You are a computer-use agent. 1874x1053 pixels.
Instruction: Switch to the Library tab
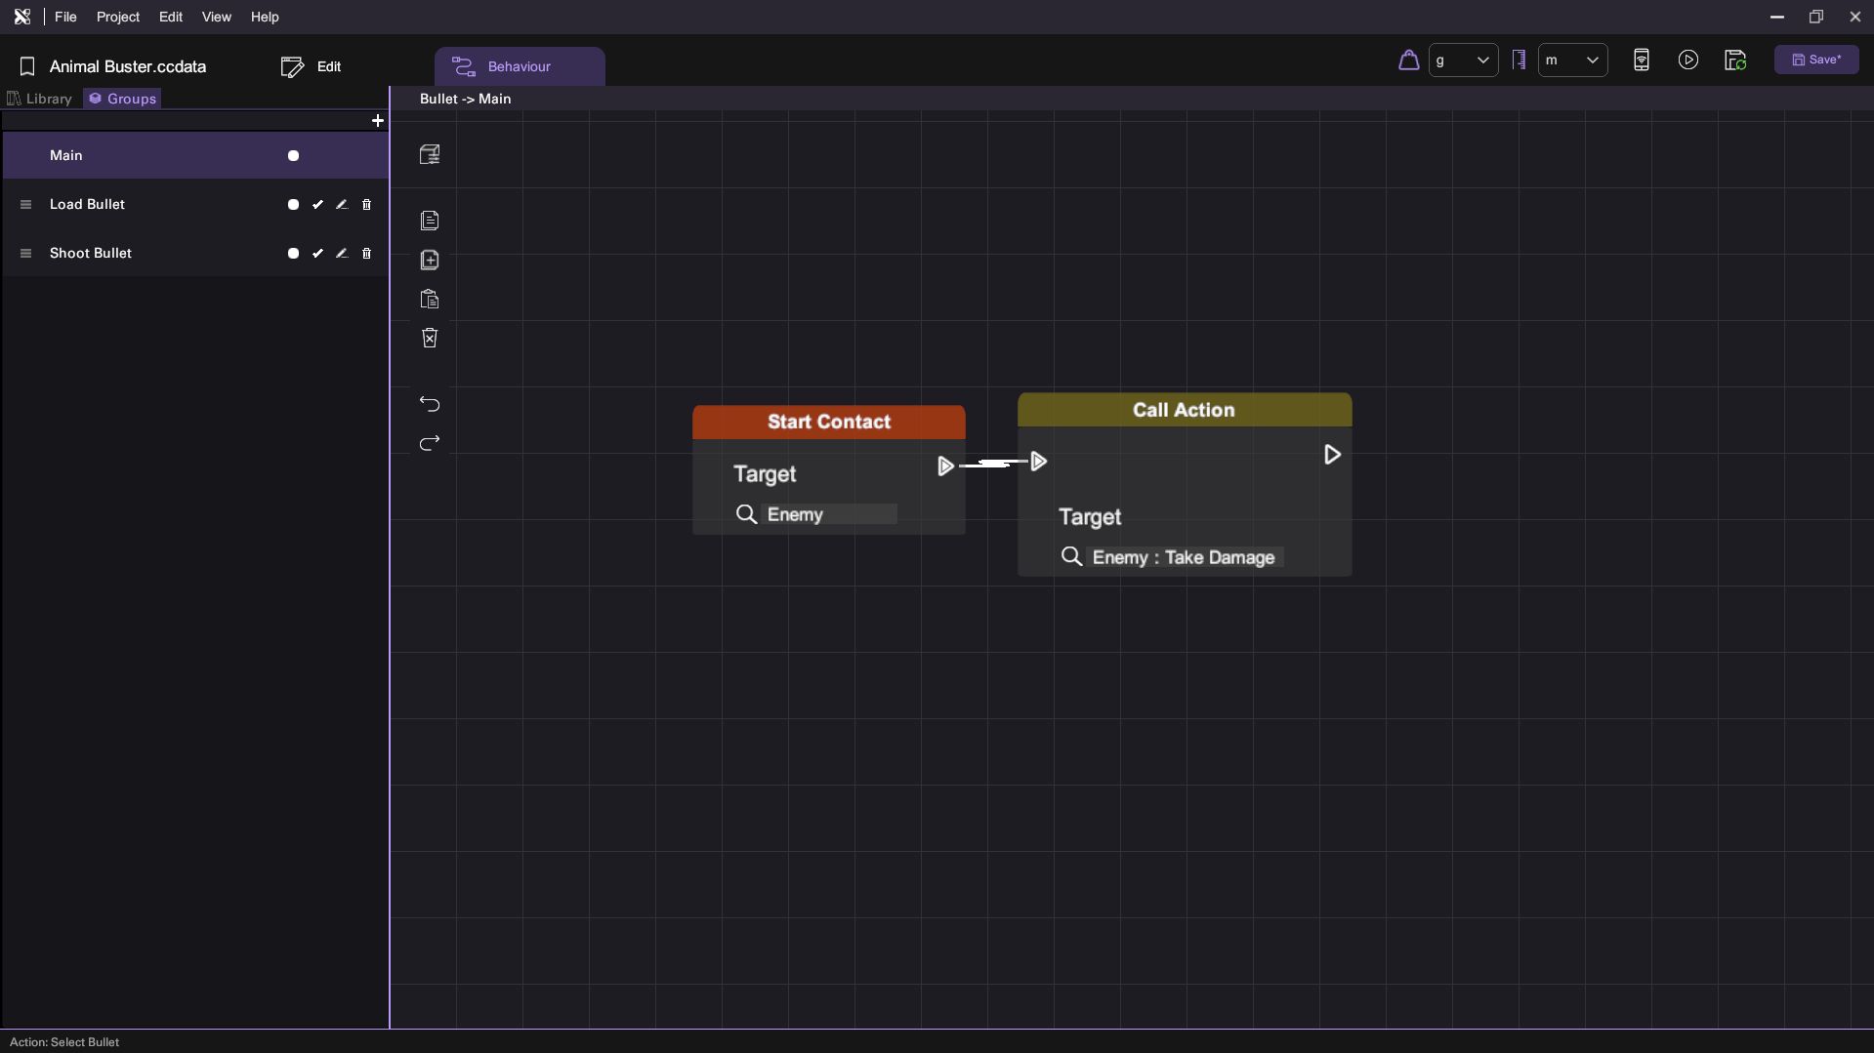click(x=40, y=99)
